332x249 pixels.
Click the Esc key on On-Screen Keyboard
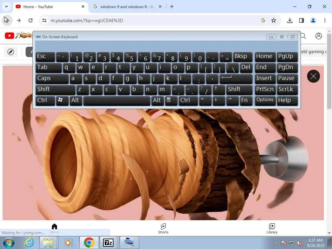(45, 57)
